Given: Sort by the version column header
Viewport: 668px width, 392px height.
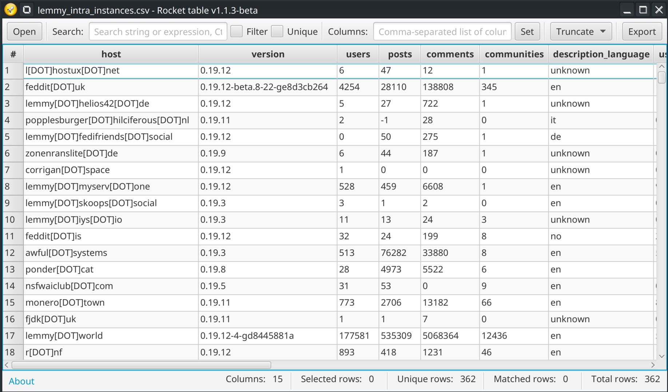Looking at the screenshot, I should (268, 54).
